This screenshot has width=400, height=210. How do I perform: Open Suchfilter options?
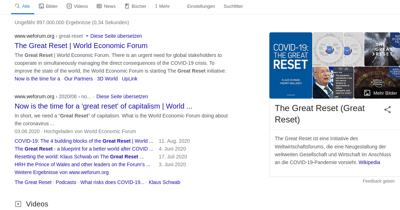[x=233, y=6]
